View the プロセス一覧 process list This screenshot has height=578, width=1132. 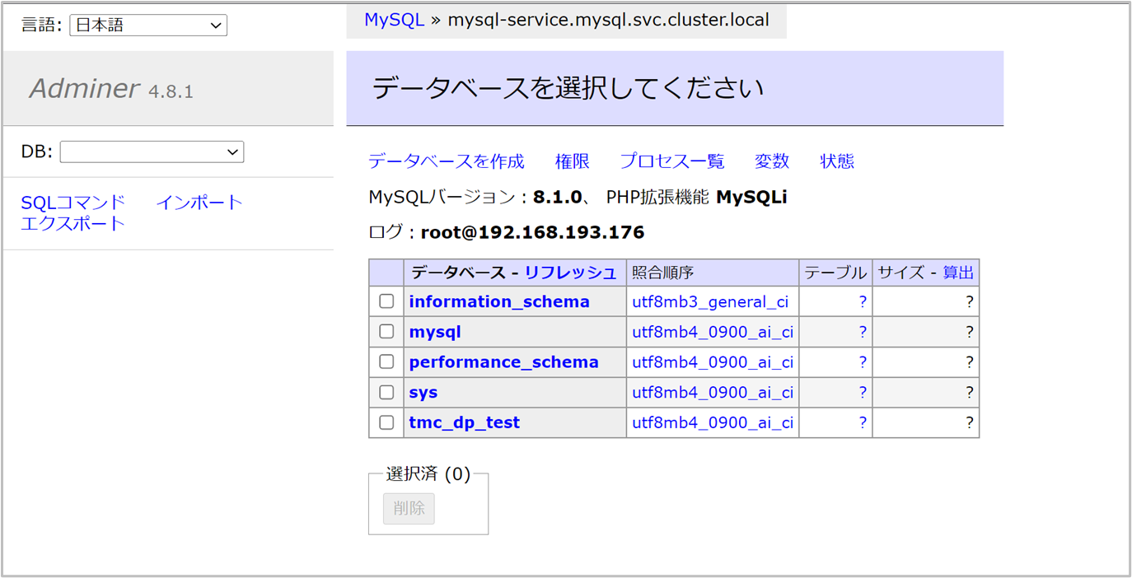pos(671,161)
